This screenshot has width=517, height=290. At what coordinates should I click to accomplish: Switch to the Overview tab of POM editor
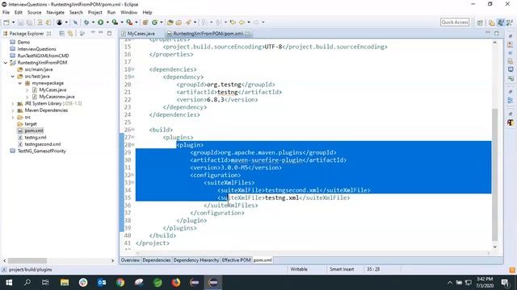click(x=130, y=260)
